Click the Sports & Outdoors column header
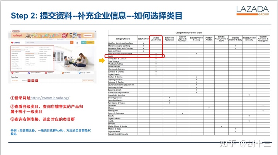Image resolution: width=278 pixels, height=155 pixels. [x=182, y=39]
